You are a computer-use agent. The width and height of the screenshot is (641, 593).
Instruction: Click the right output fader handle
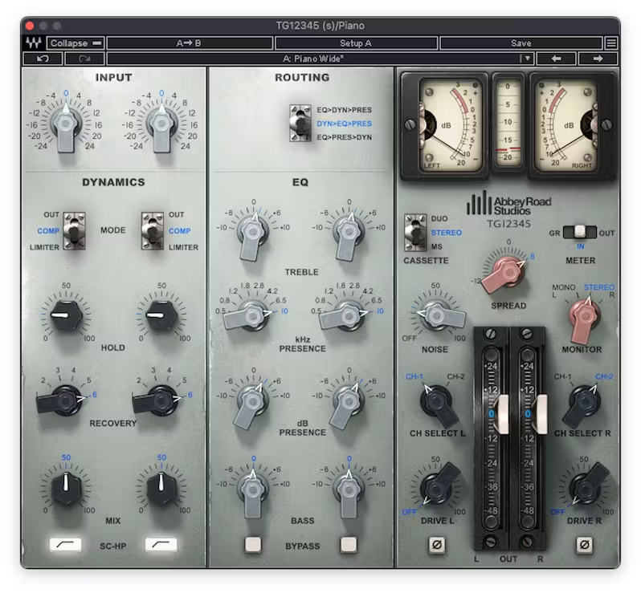click(540, 414)
